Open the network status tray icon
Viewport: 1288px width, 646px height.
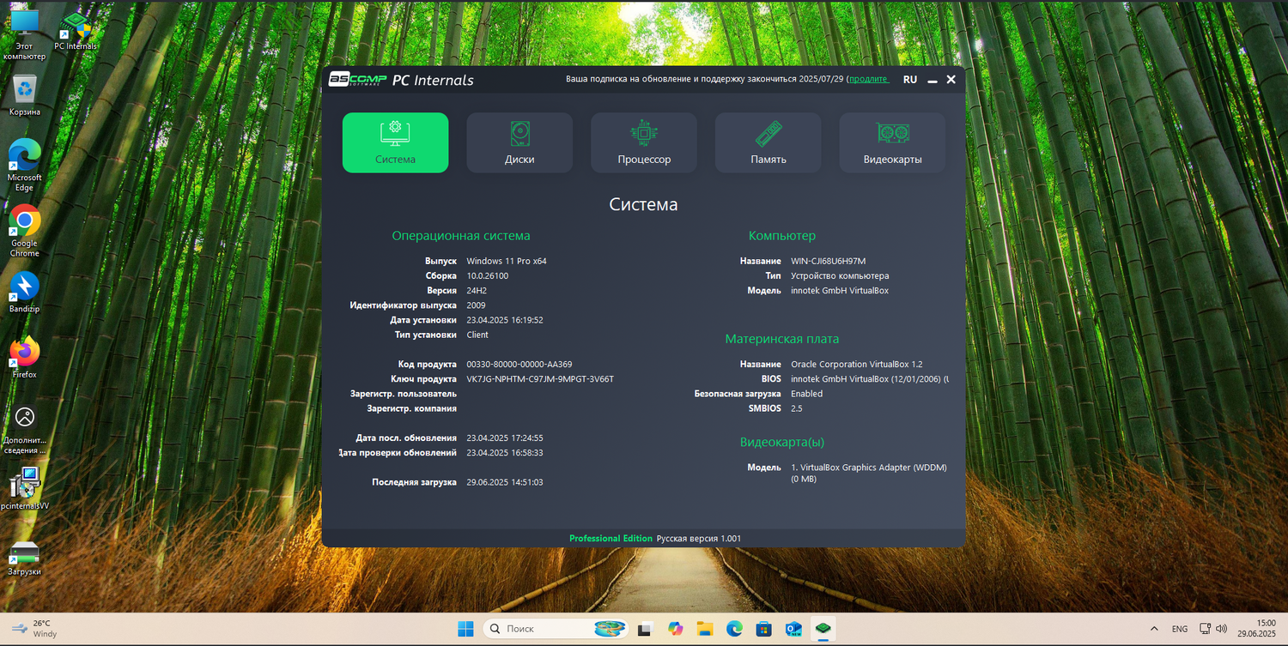[1205, 629]
